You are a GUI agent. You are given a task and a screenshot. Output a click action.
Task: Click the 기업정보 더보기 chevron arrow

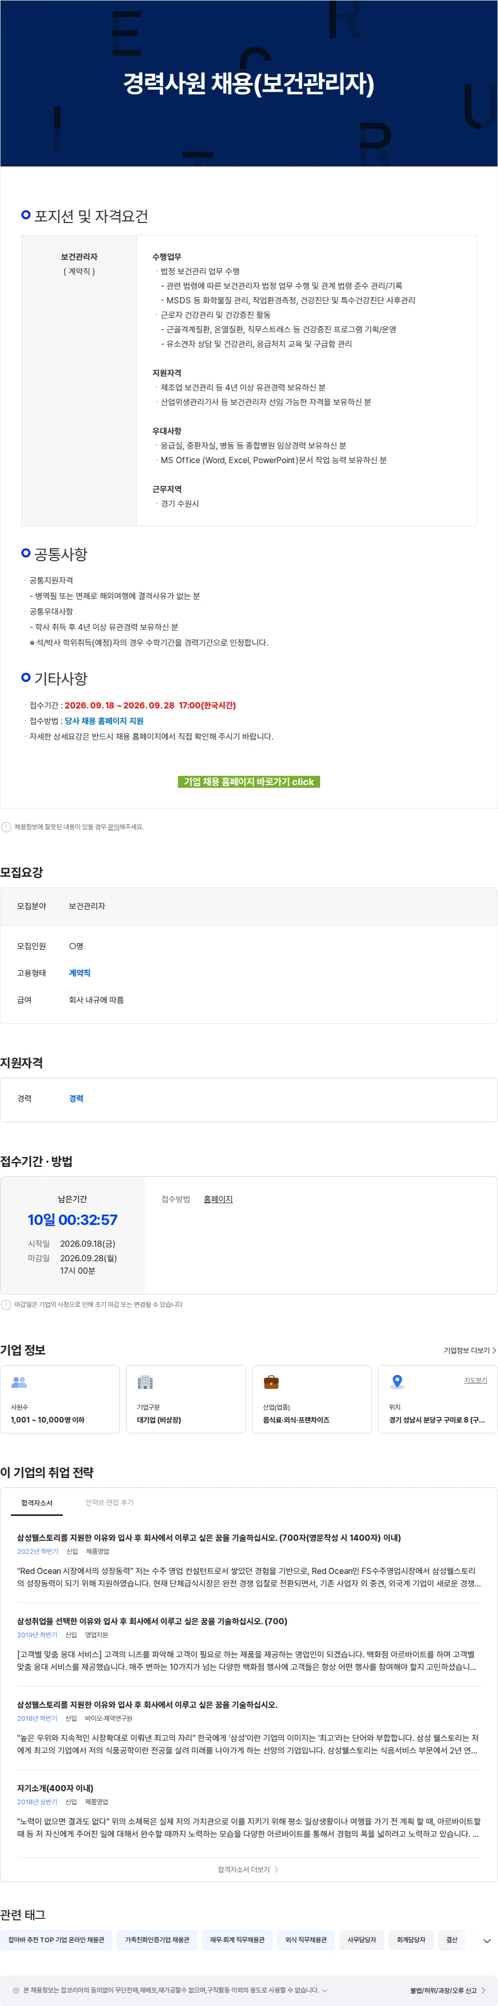[493, 1350]
